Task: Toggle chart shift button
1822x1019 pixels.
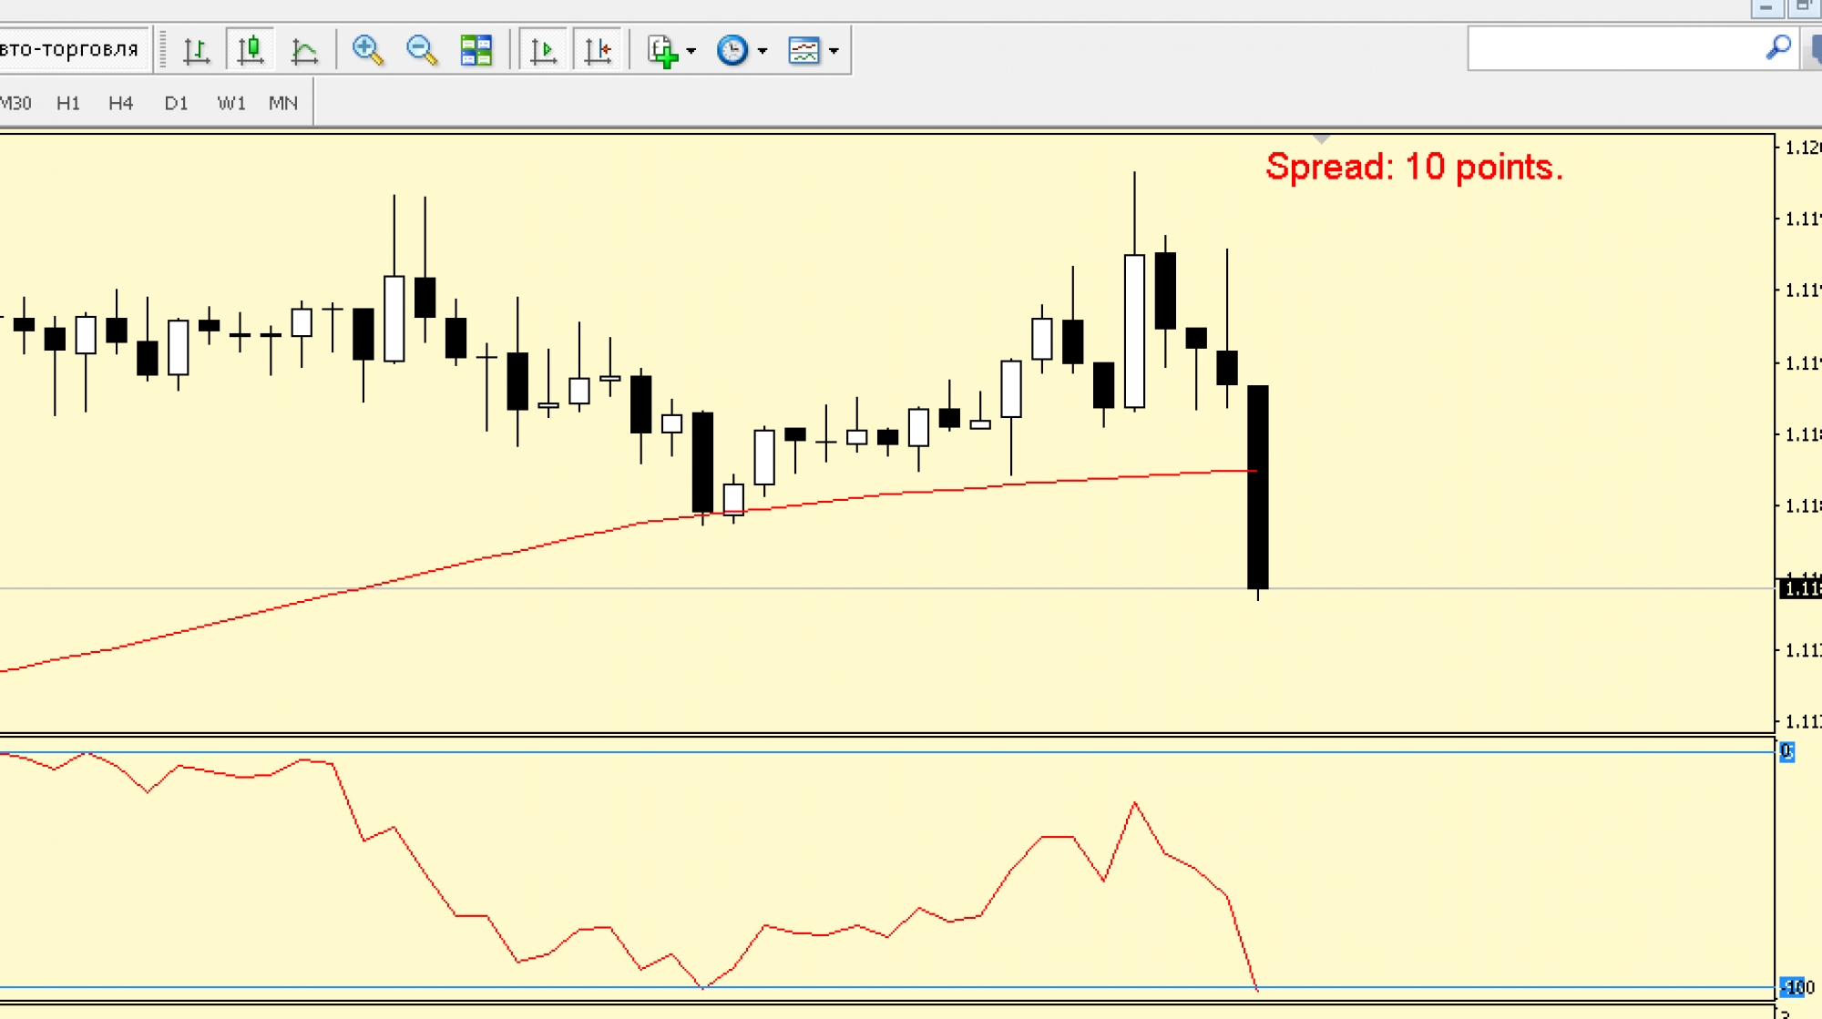Action: (598, 50)
